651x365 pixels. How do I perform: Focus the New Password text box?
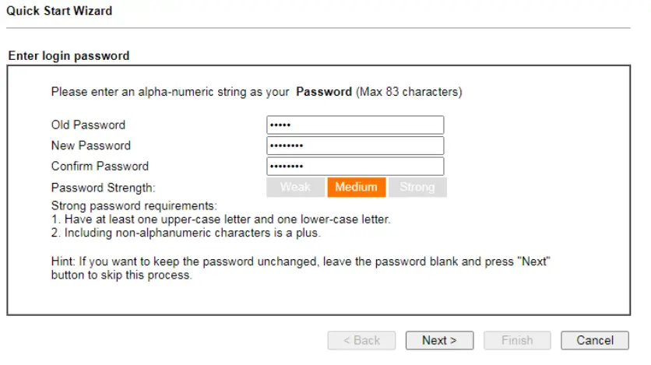[x=355, y=146]
